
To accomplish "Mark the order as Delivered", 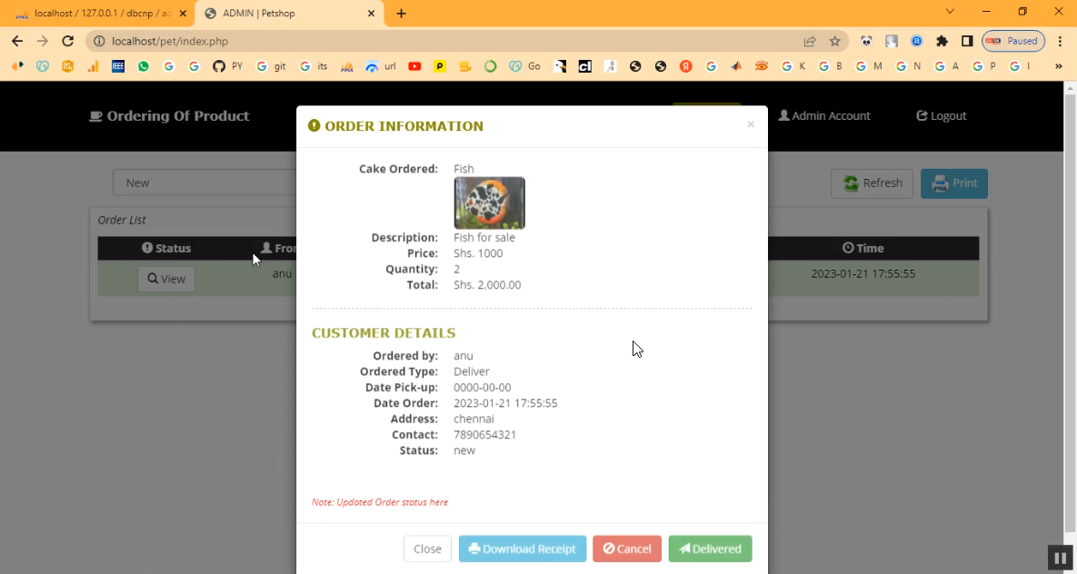I will click(710, 549).
